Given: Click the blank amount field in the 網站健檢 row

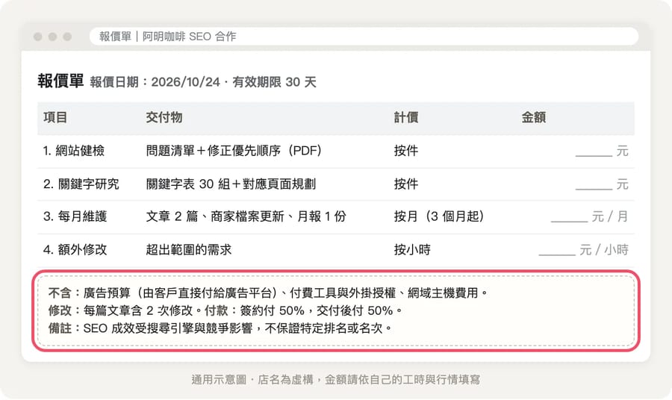Looking at the screenshot, I should pyautogui.click(x=594, y=151).
